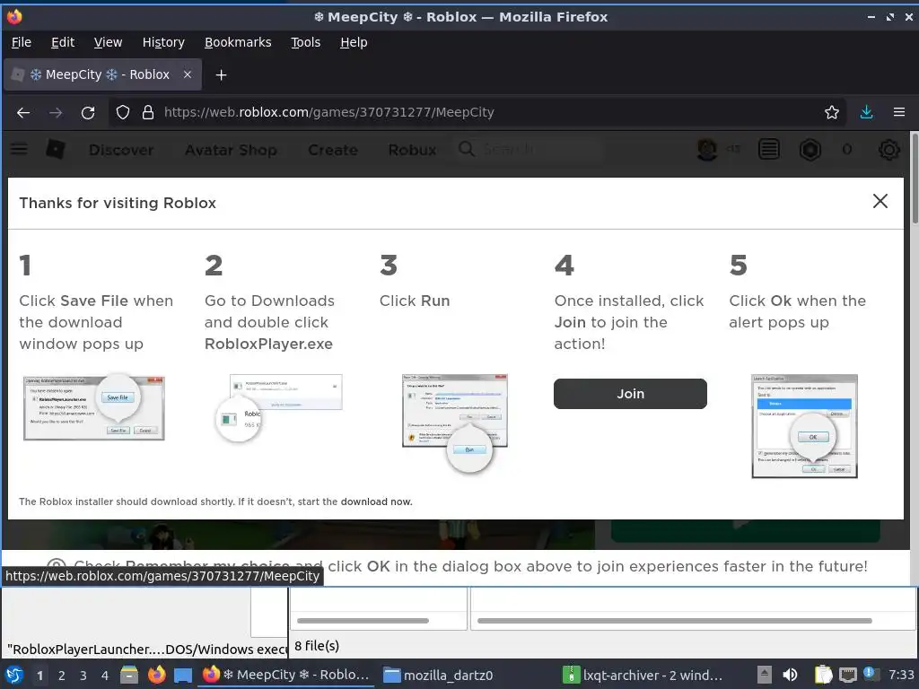Click the network connection tray icon
This screenshot has height=689, width=919.
(847, 675)
